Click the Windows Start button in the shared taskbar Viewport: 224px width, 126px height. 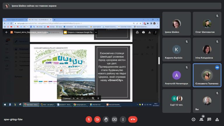pyautogui.click(x=5, y=105)
